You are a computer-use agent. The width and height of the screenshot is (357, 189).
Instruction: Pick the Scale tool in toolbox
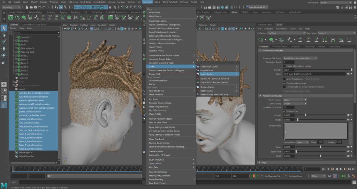coord(3,62)
